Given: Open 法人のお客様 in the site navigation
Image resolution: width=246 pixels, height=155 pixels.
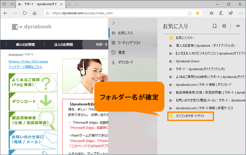Looking at the screenshot, I should (x=64, y=45).
